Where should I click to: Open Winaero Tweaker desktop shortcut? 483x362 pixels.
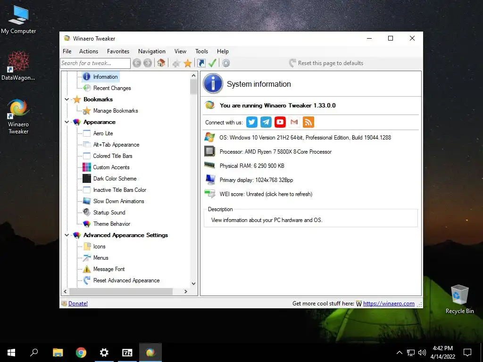[18, 116]
